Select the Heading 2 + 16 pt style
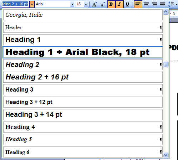 83,77
